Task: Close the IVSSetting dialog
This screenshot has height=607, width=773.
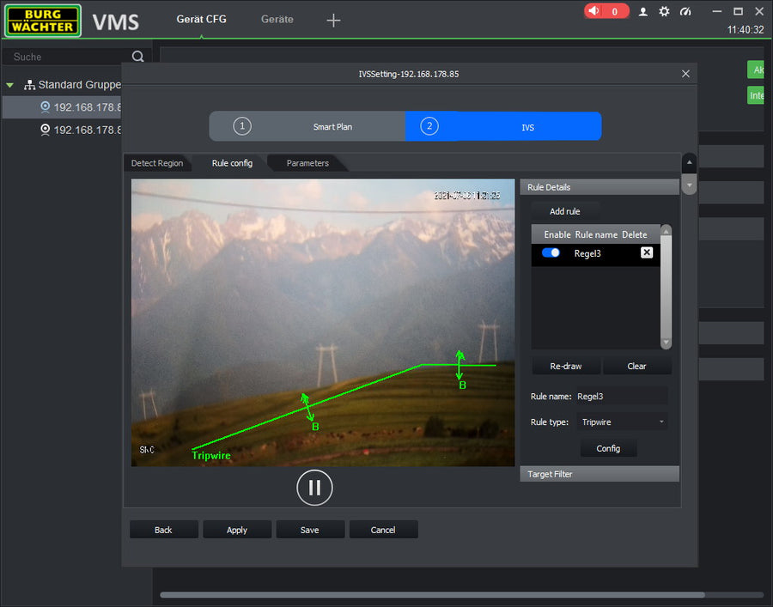Action: (x=685, y=74)
